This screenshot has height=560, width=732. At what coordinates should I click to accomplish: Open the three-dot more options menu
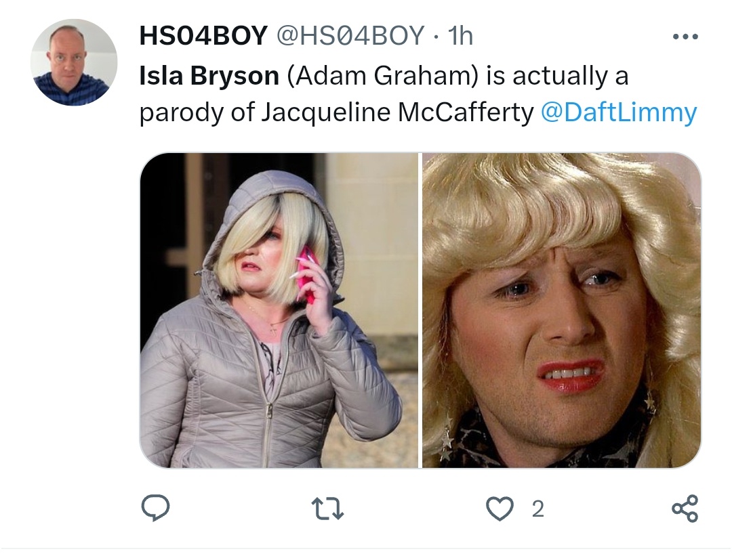tap(685, 36)
